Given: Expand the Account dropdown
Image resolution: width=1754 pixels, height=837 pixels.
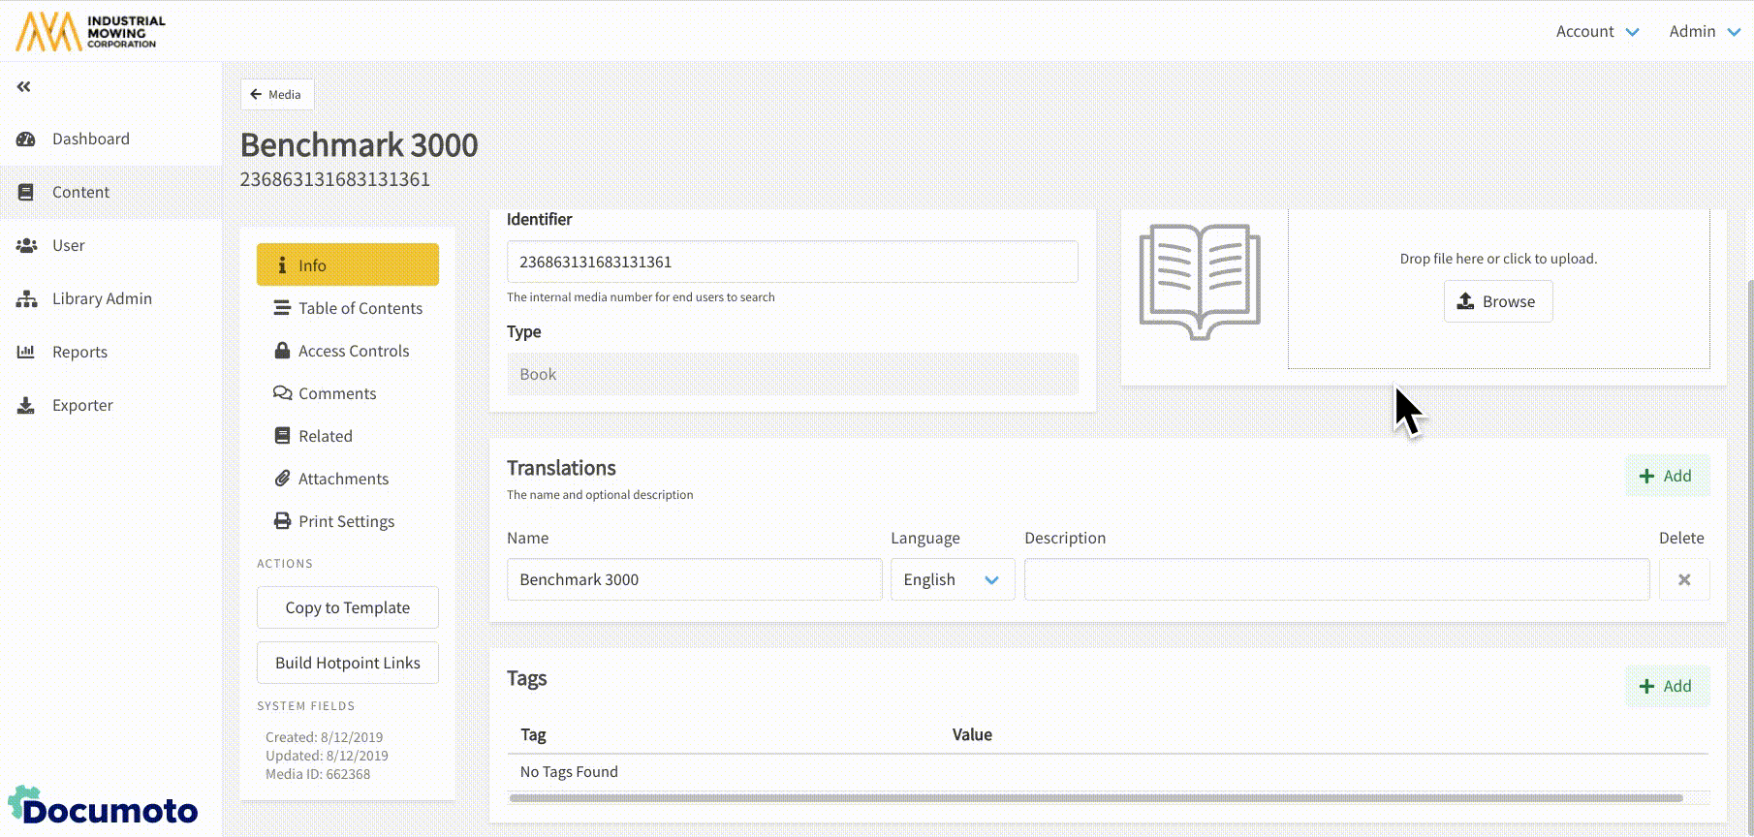Looking at the screenshot, I should click(x=1597, y=31).
